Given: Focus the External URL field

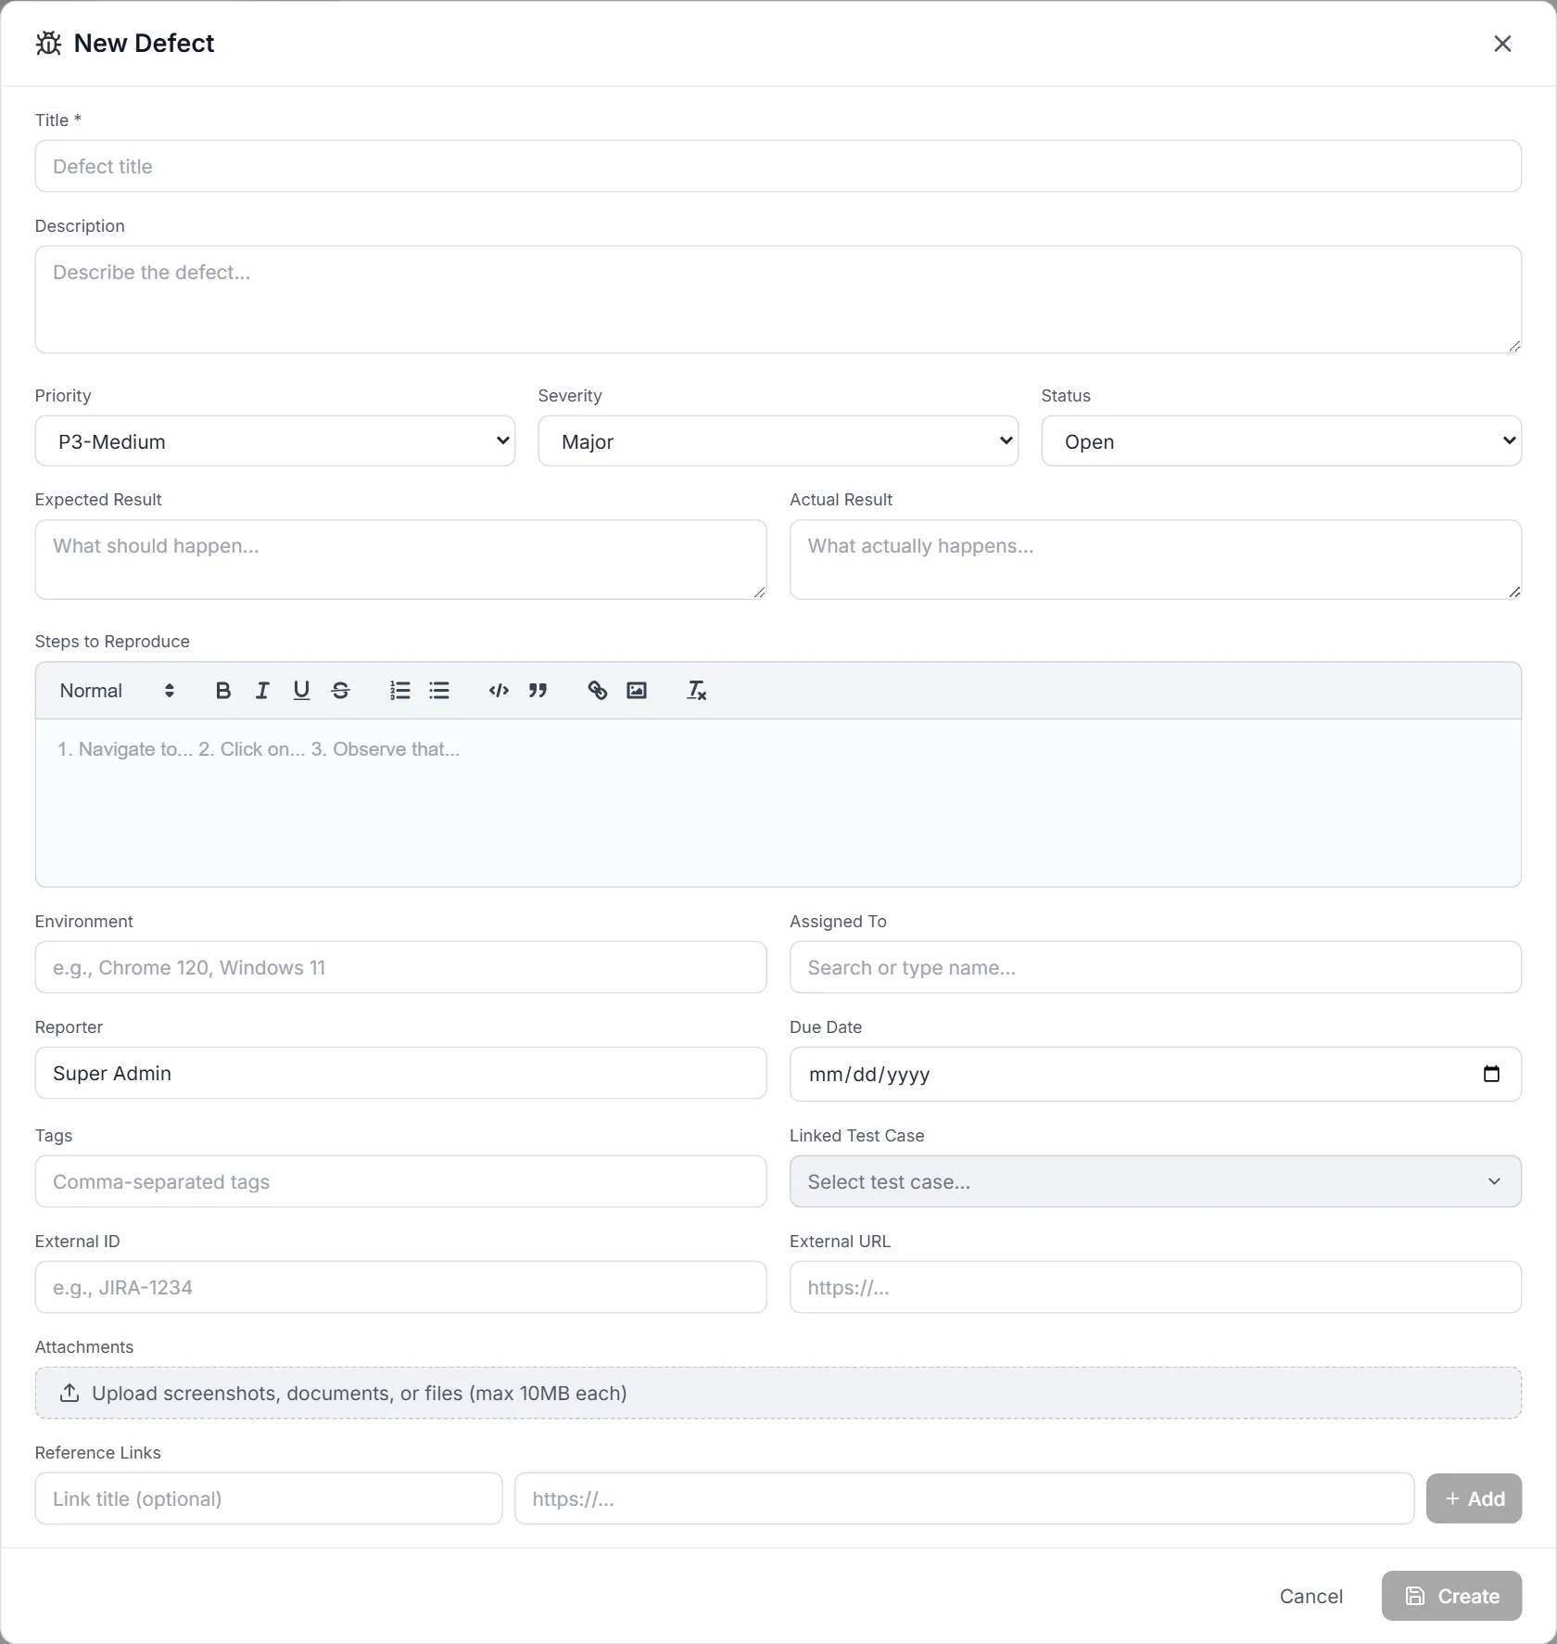Looking at the screenshot, I should (1155, 1287).
